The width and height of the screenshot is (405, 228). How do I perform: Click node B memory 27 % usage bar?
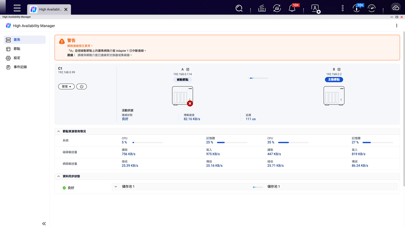378,142
